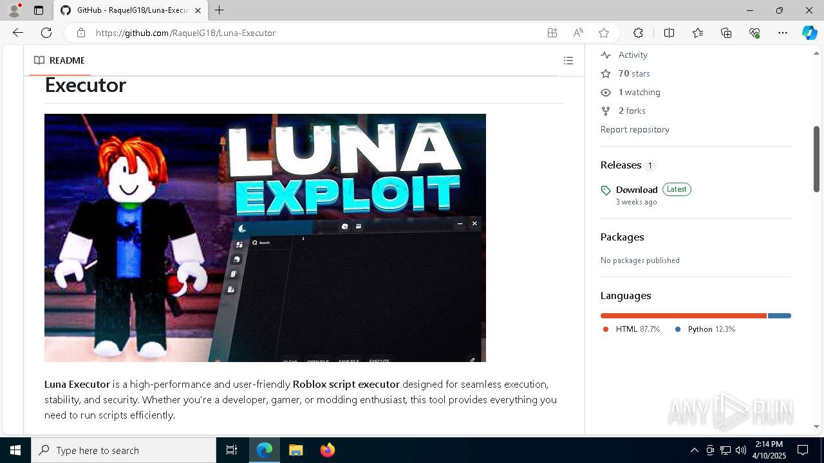The width and height of the screenshot is (824, 463).
Task: Open Copilot sidebar icon
Action: click(809, 33)
